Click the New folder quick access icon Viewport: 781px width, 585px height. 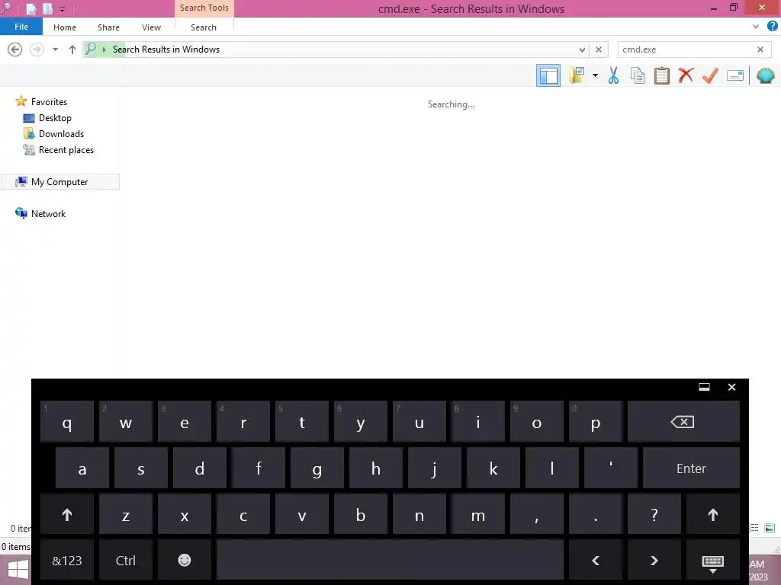(x=48, y=8)
